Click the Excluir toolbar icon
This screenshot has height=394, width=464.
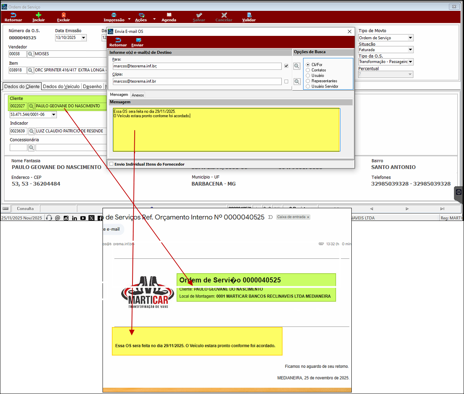click(x=63, y=15)
